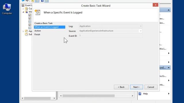The height and width of the screenshot is (103, 184).
Task: Click the Event Viewer back arrow toolbar icon
Action: (23, 1)
